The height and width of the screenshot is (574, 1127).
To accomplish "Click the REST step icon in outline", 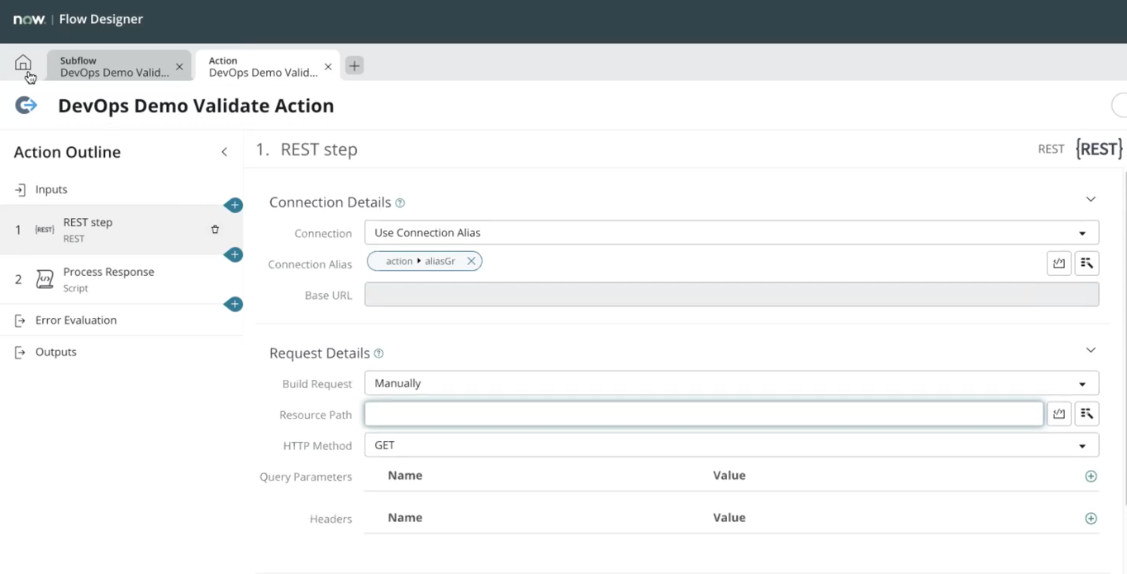I will [x=45, y=230].
